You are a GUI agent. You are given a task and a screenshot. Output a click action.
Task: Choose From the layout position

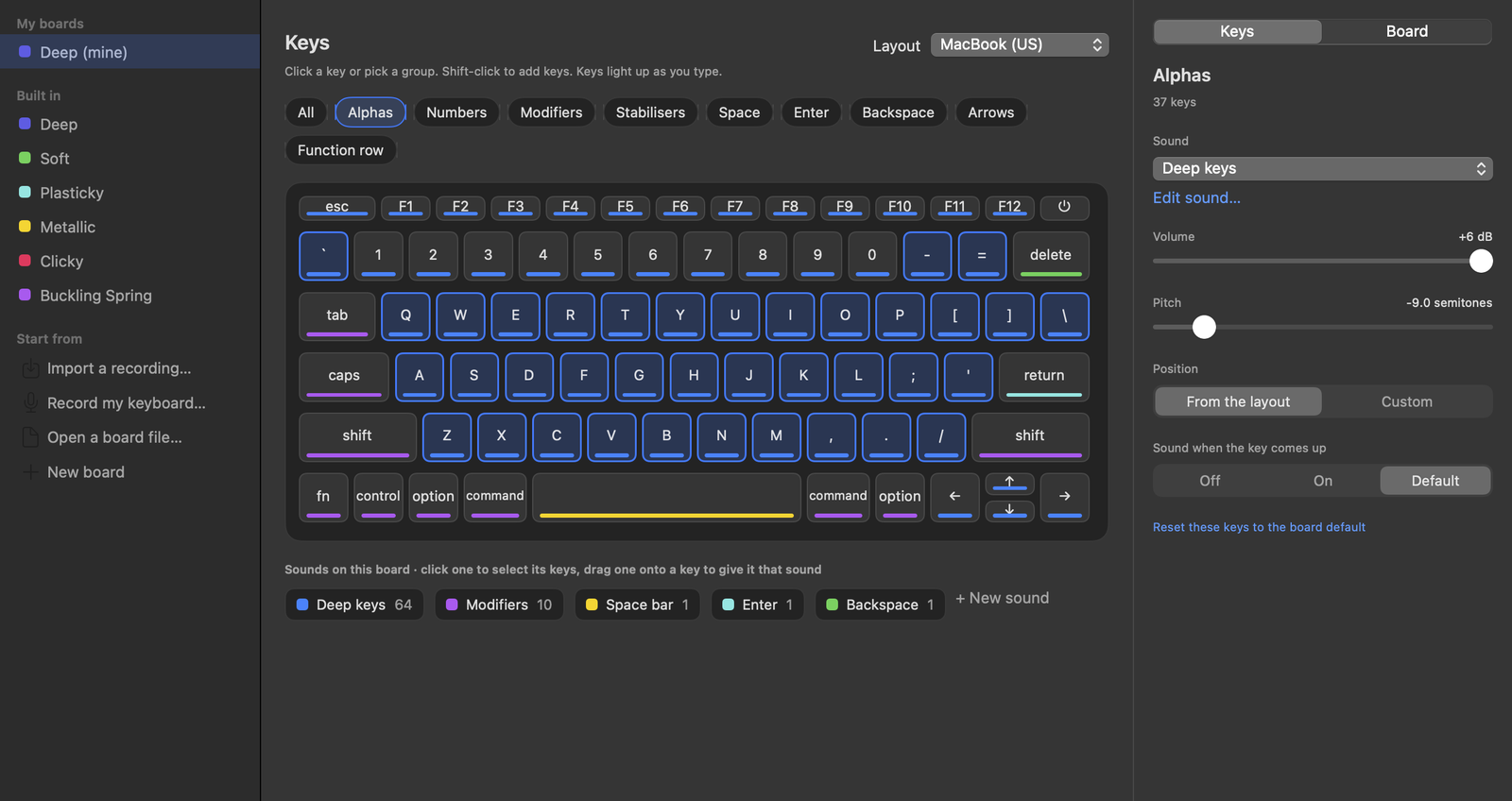[1238, 401]
